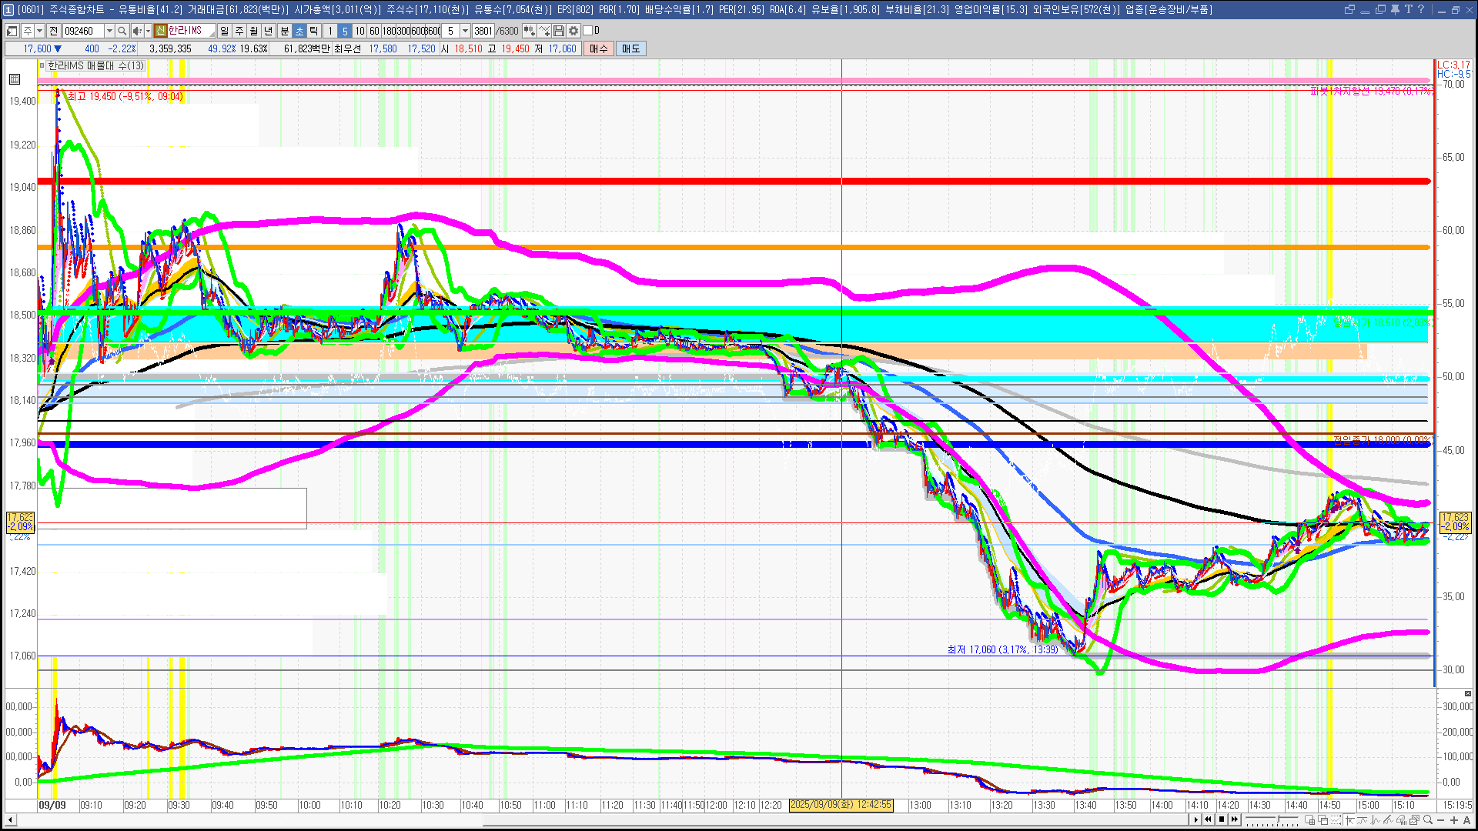
Task: Switch to 일 (daily) chart period
Action: [x=224, y=31]
